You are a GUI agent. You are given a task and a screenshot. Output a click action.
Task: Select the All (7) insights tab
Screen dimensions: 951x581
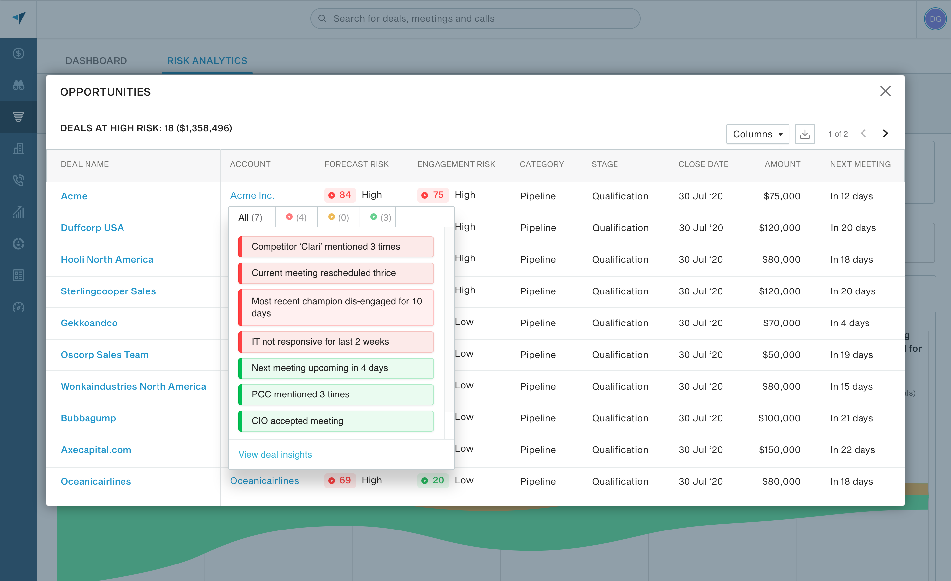point(250,217)
